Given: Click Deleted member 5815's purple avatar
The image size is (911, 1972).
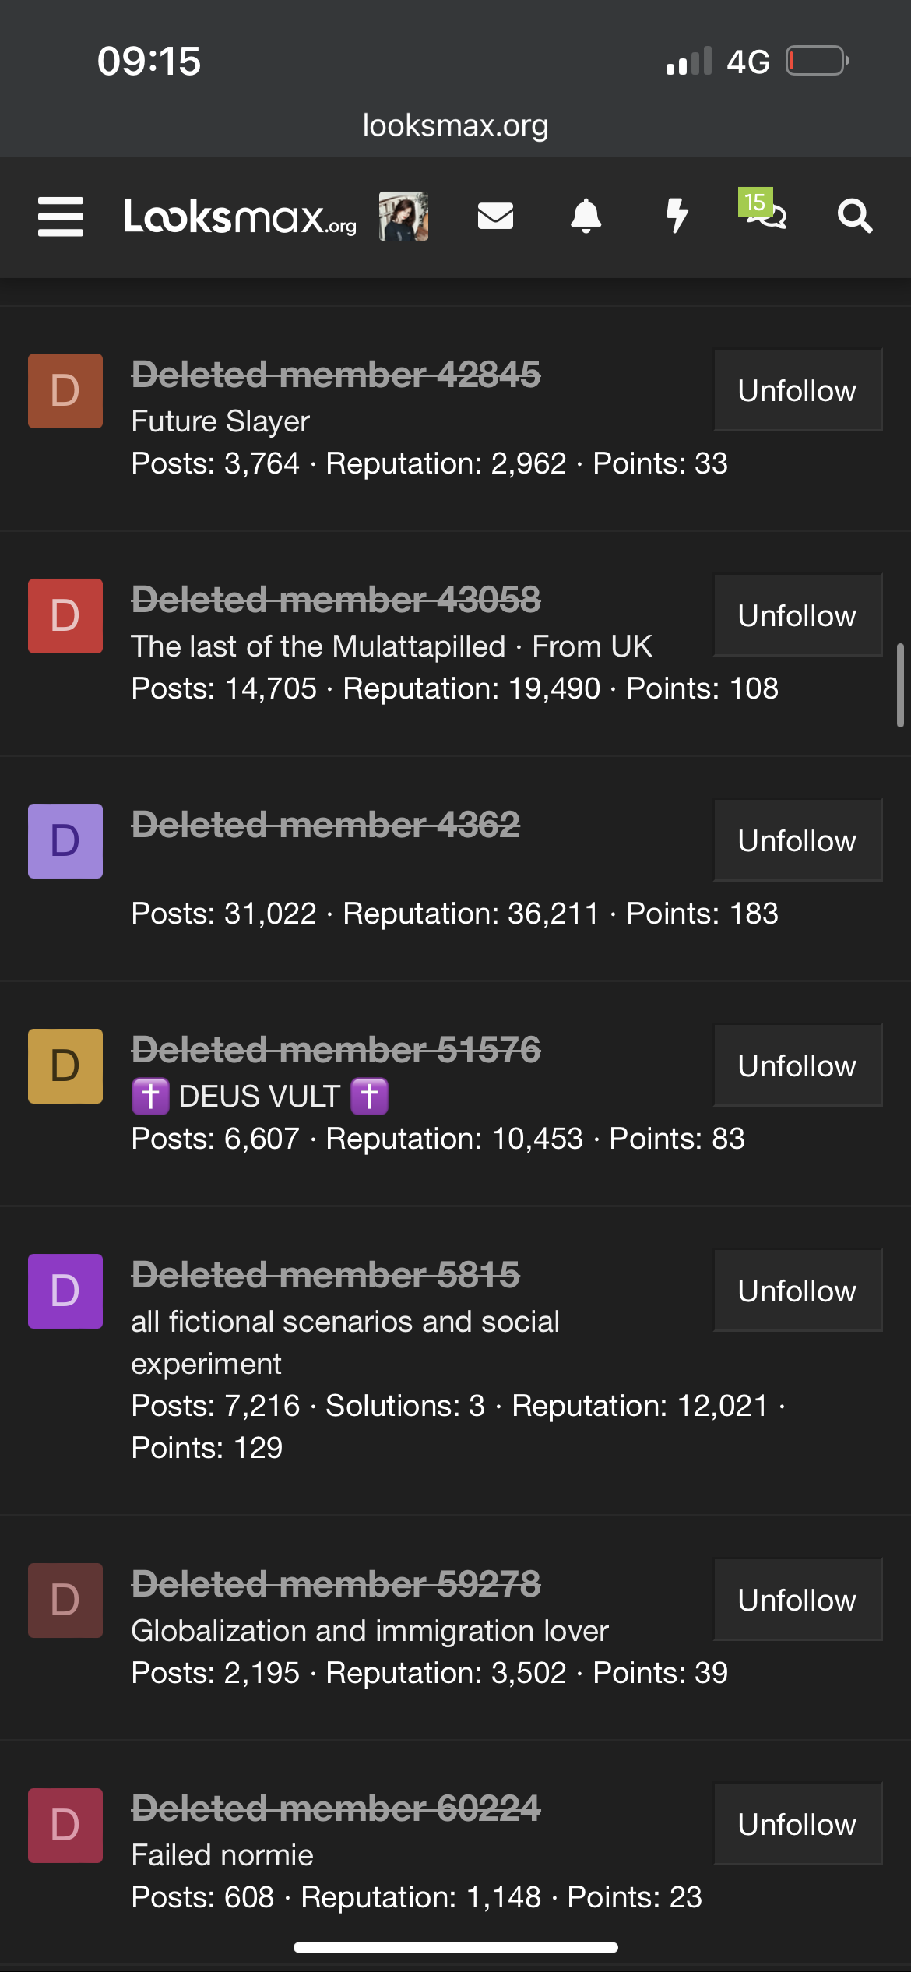Looking at the screenshot, I should (65, 1291).
